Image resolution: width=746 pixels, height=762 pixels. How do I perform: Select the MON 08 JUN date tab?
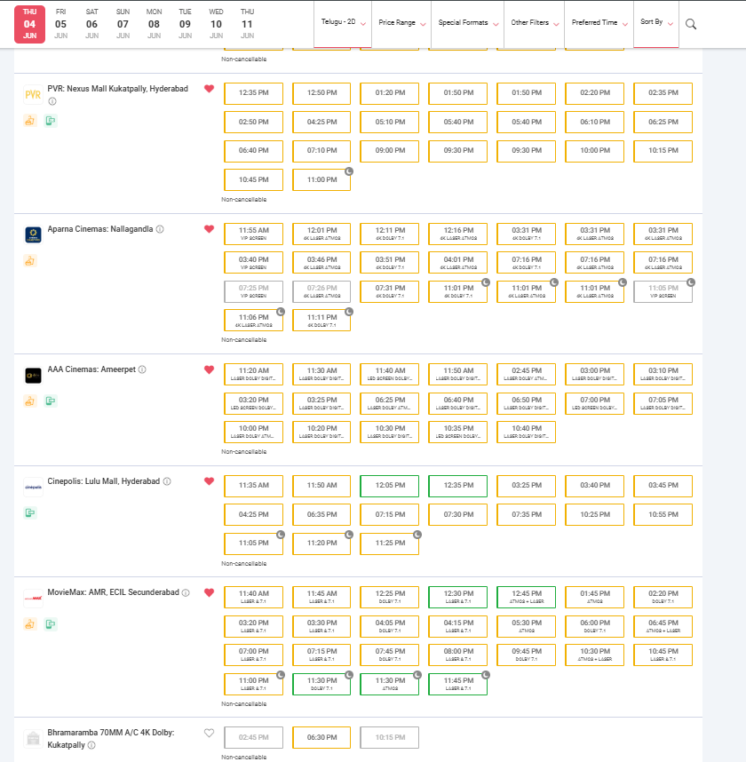(154, 24)
